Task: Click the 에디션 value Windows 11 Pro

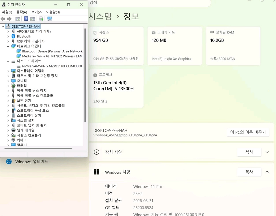Action: pos(148,187)
